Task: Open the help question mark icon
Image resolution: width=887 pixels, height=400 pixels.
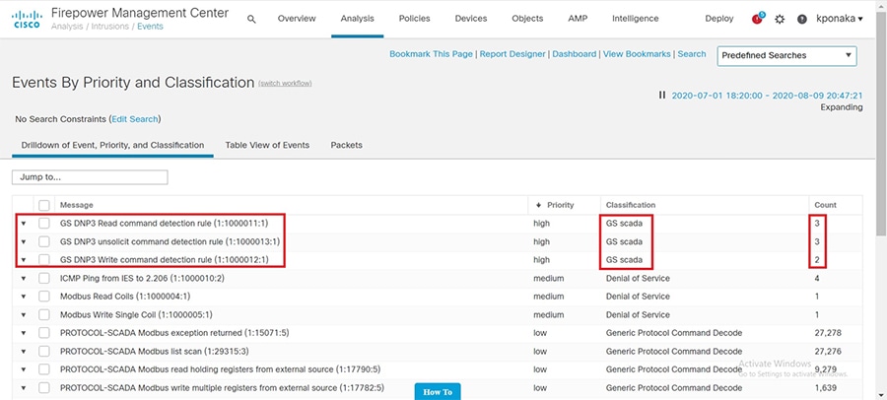Action: pyautogui.click(x=801, y=19)
